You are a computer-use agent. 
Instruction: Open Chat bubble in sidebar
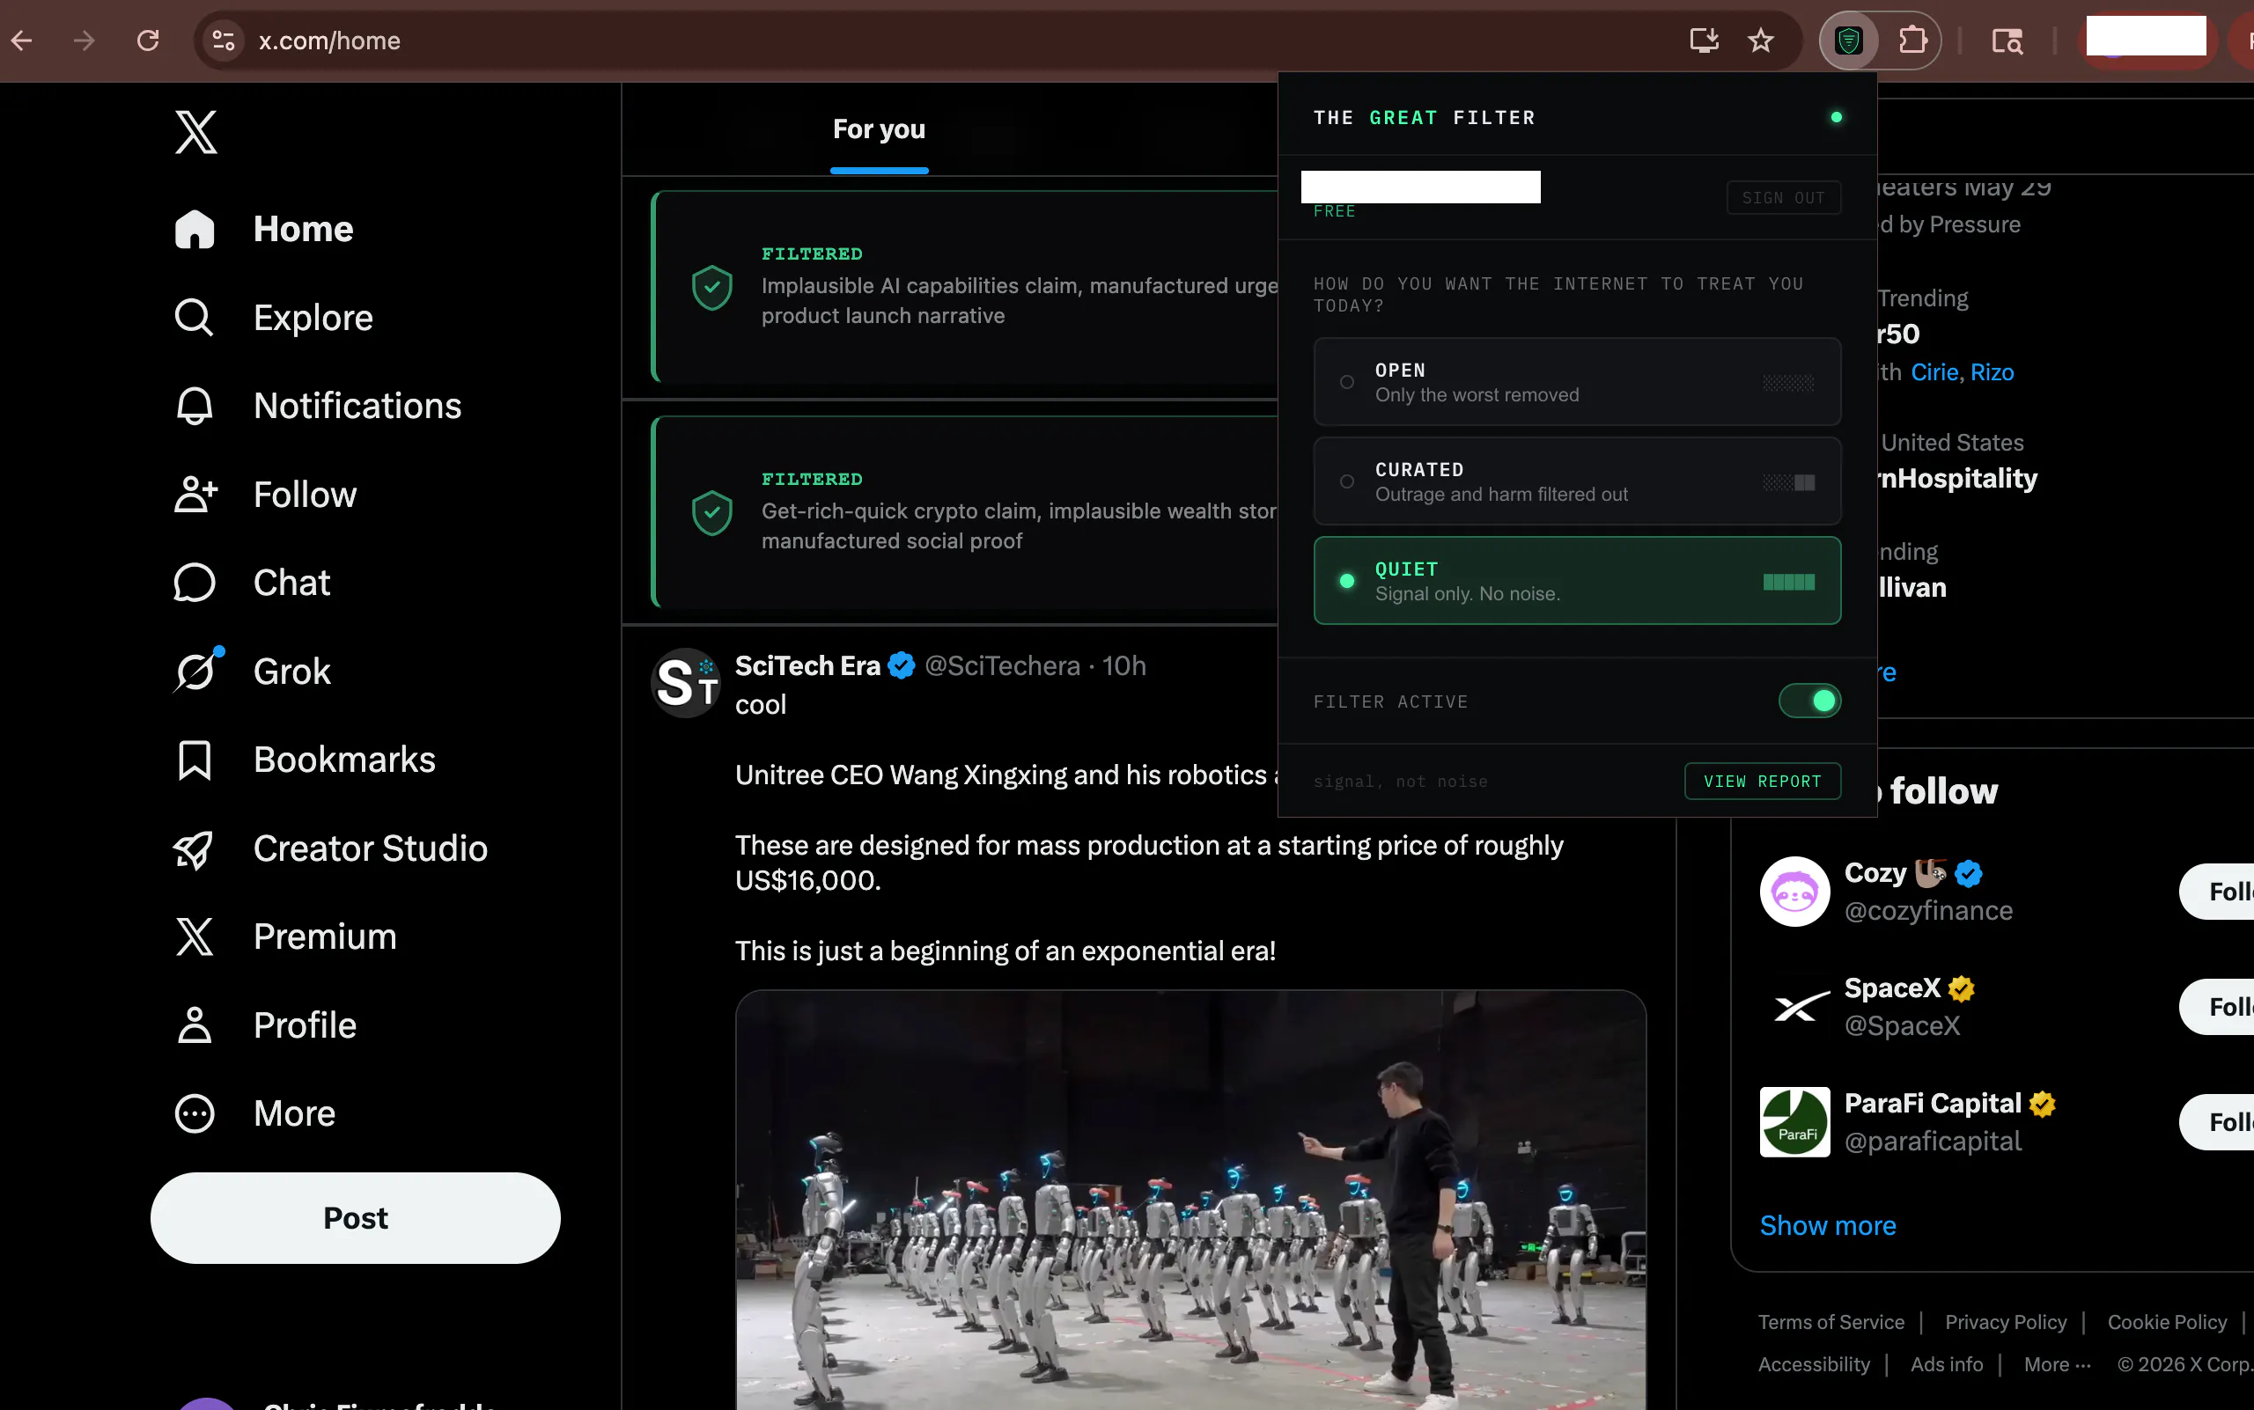194,583
